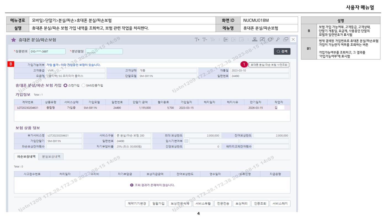Click the 2023-03-15 가입일자 cell
The image size is (386, 217).
pos(186,108)
